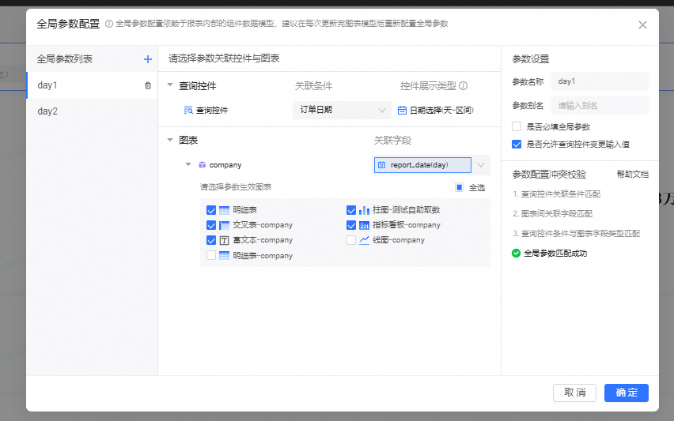Image resolution: width=674 pixels, height=421 pixels.
Task: Click the 线图-company line chart icon
Action: pyautogui.click(x=364, y=240)
